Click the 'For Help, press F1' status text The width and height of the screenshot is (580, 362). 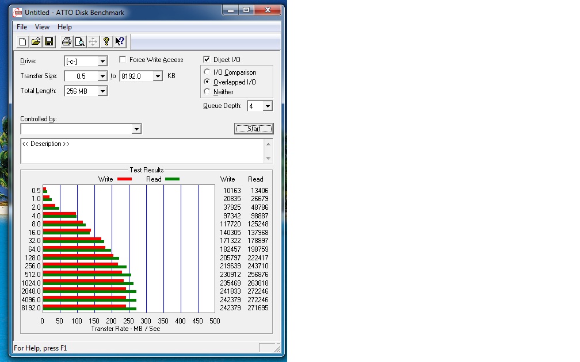(40, 348)
